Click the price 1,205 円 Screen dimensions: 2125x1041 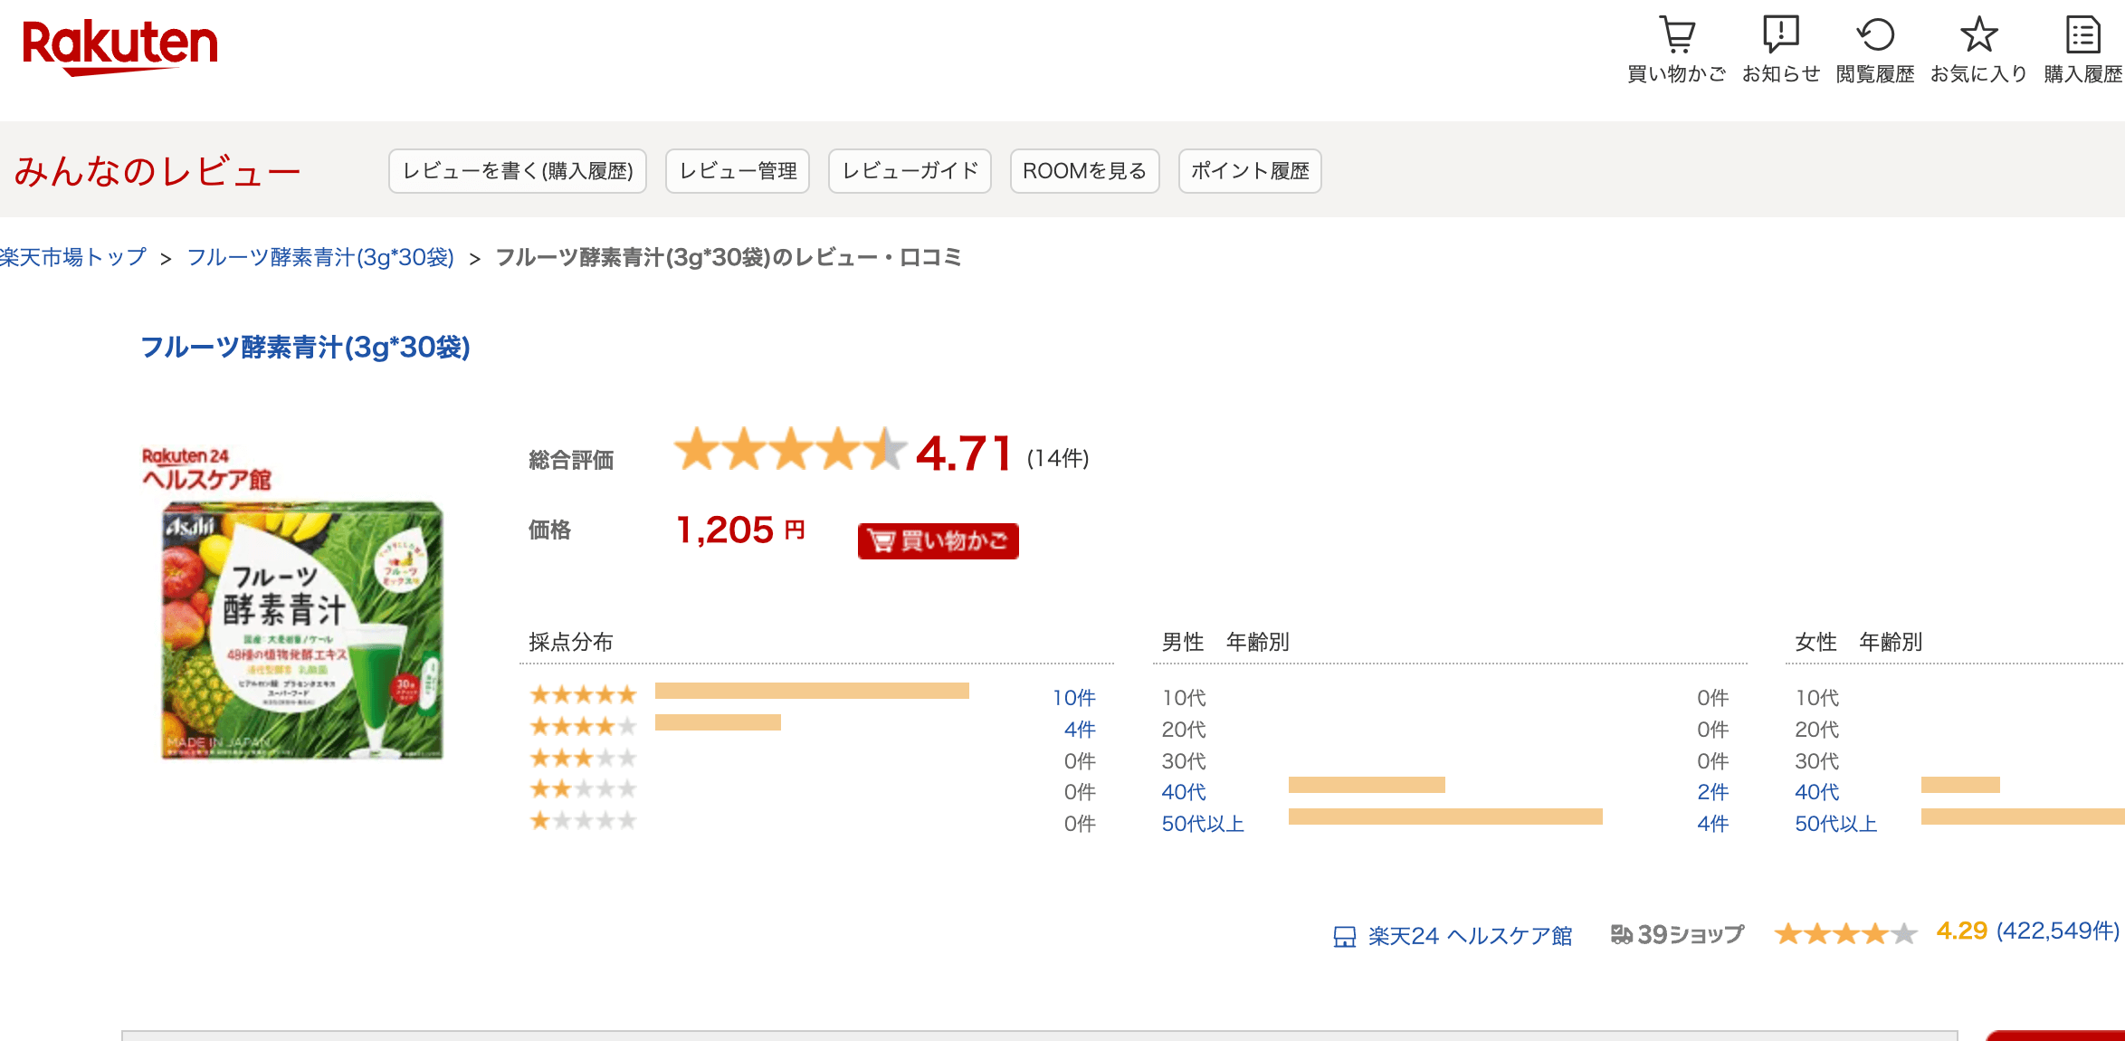coord(740,530)
